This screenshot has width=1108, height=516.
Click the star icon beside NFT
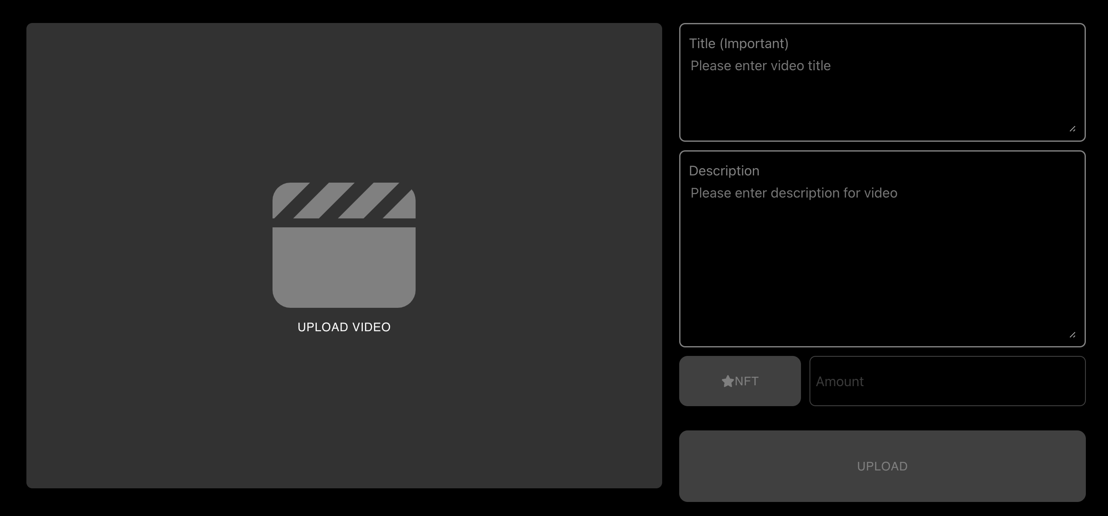727,381
